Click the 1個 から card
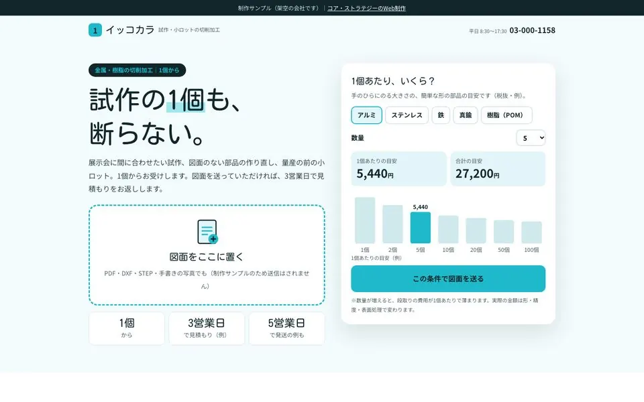 pos(127,328)
